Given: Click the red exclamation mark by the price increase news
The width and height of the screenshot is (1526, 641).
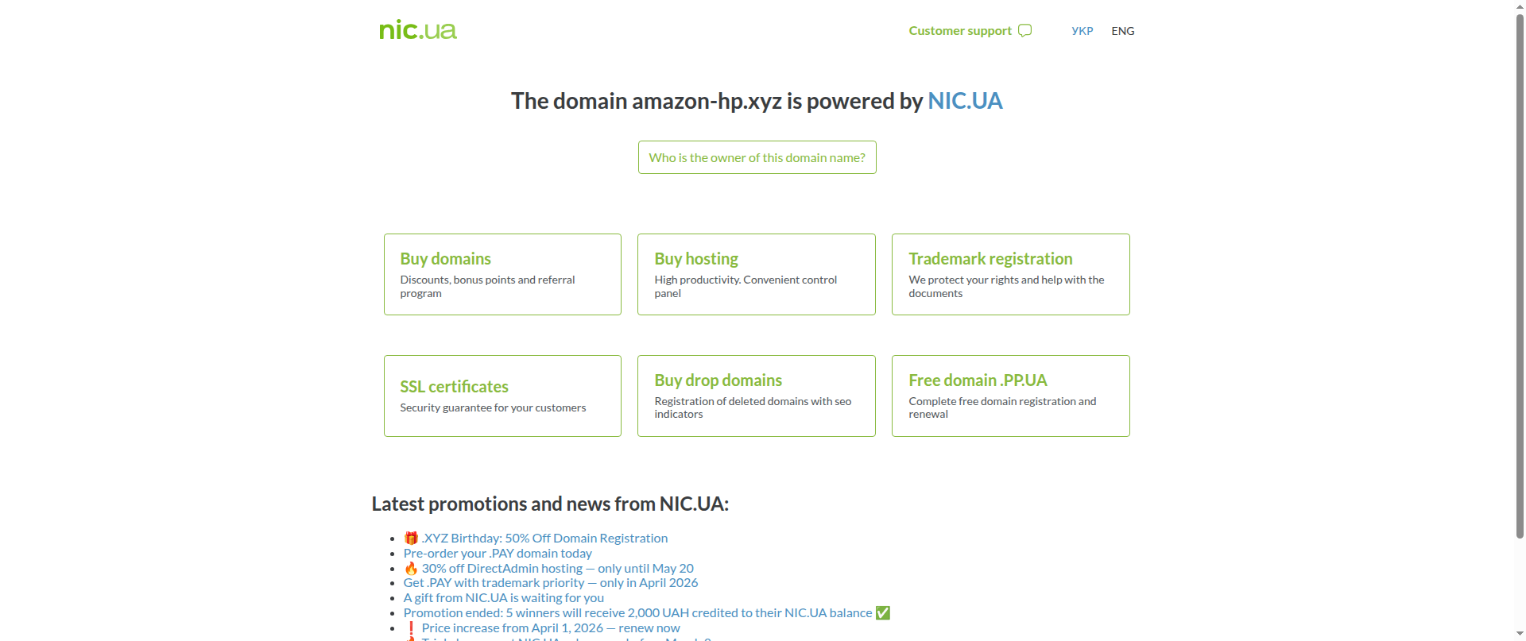Looking at the screenshot, I should [x=411, y=628].
